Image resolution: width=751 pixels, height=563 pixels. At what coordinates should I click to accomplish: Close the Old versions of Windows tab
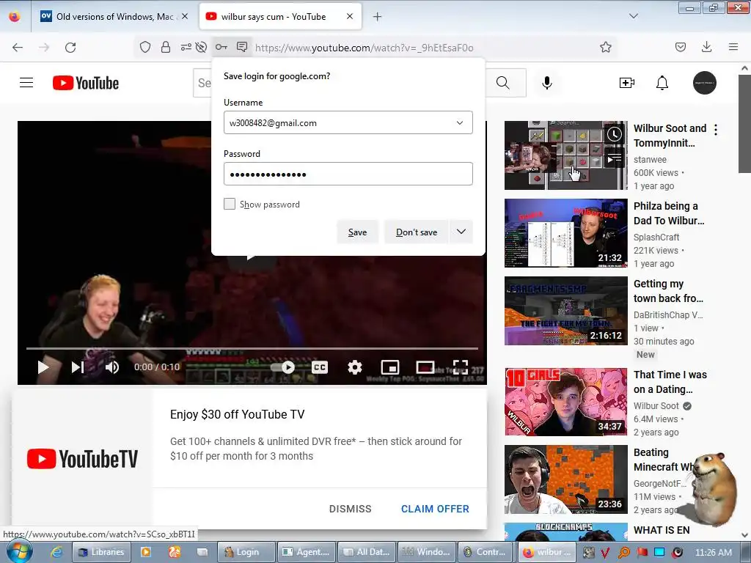pyautogui.click(x=185, y=16)
